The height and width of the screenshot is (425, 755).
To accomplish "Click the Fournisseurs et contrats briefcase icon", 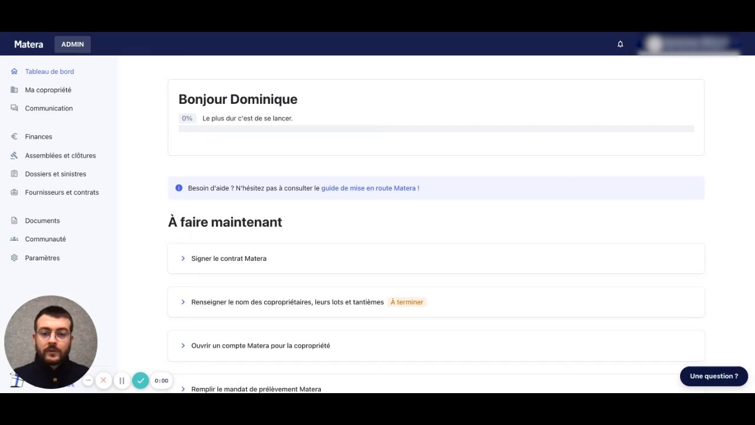I will coord(14,192).
